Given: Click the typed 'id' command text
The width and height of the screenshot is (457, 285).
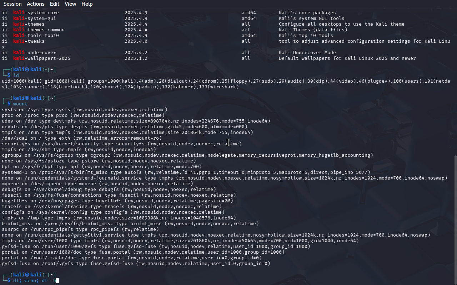Looking at the screenshot, I should (x=16, y=76).
